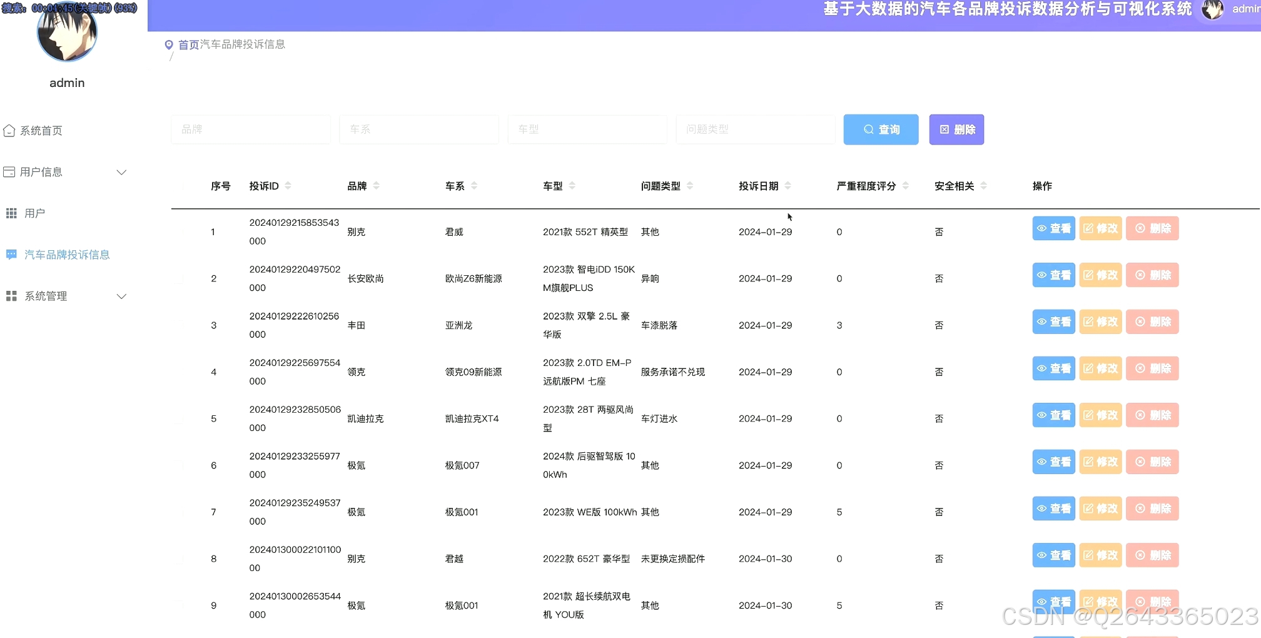Open 系统首页 in the sidebar
Image resolution: width=1261 pixels, height=638 pixels.
33,131
